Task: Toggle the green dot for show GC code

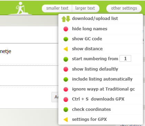Action: [x=66, y=39]
